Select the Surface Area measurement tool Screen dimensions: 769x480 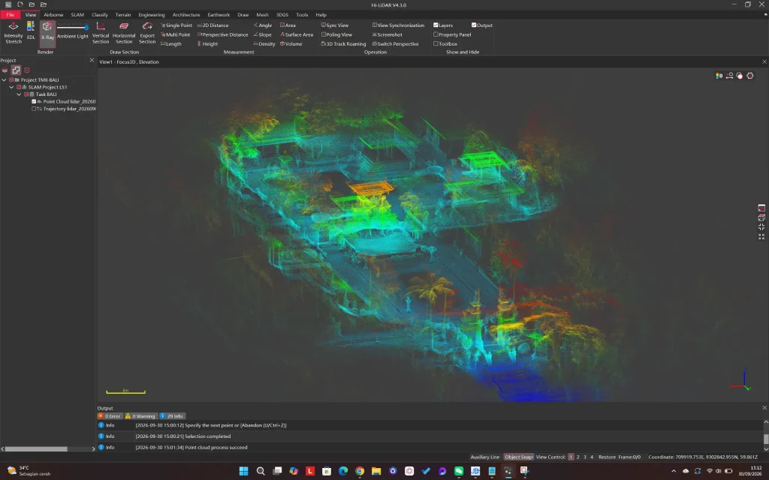point(297,34)
